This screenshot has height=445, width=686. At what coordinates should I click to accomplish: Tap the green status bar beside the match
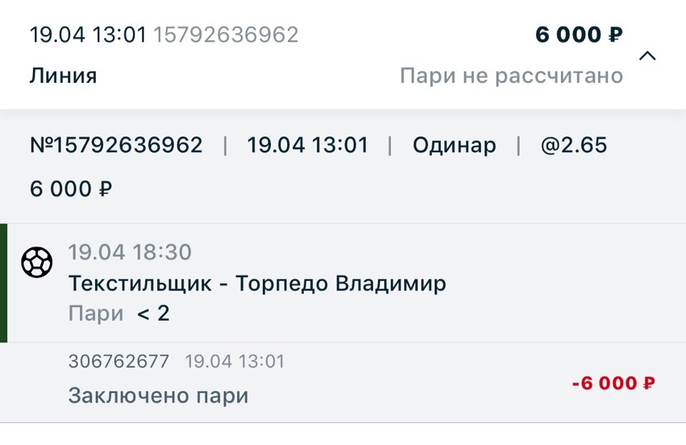[4, 283]
